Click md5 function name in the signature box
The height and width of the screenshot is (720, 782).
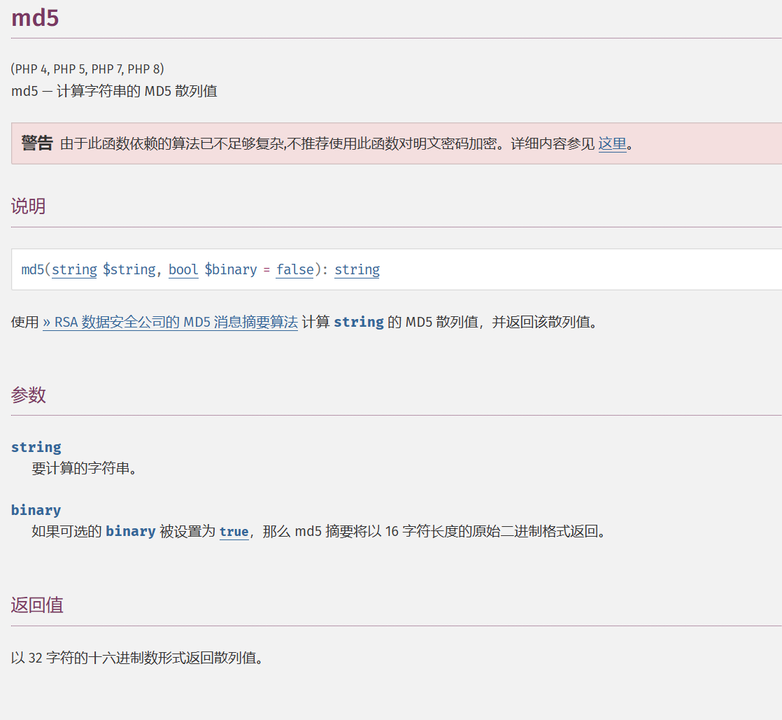(x=32, y=269)
